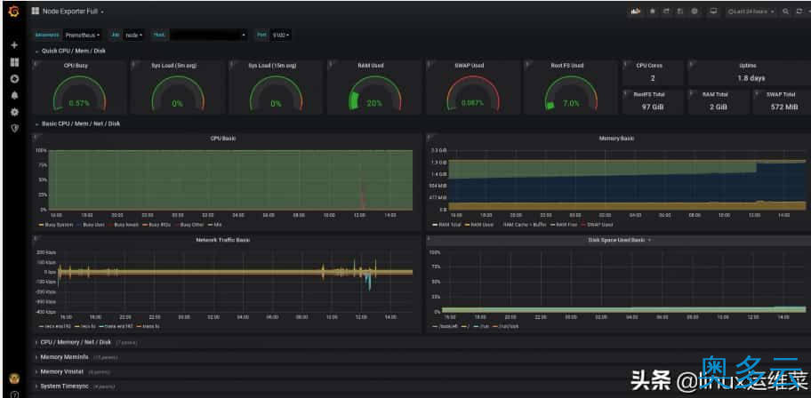Click the SWAP Total value 572 MiB
The height and width of the screenshot is (398, 811).
[783, 107]
